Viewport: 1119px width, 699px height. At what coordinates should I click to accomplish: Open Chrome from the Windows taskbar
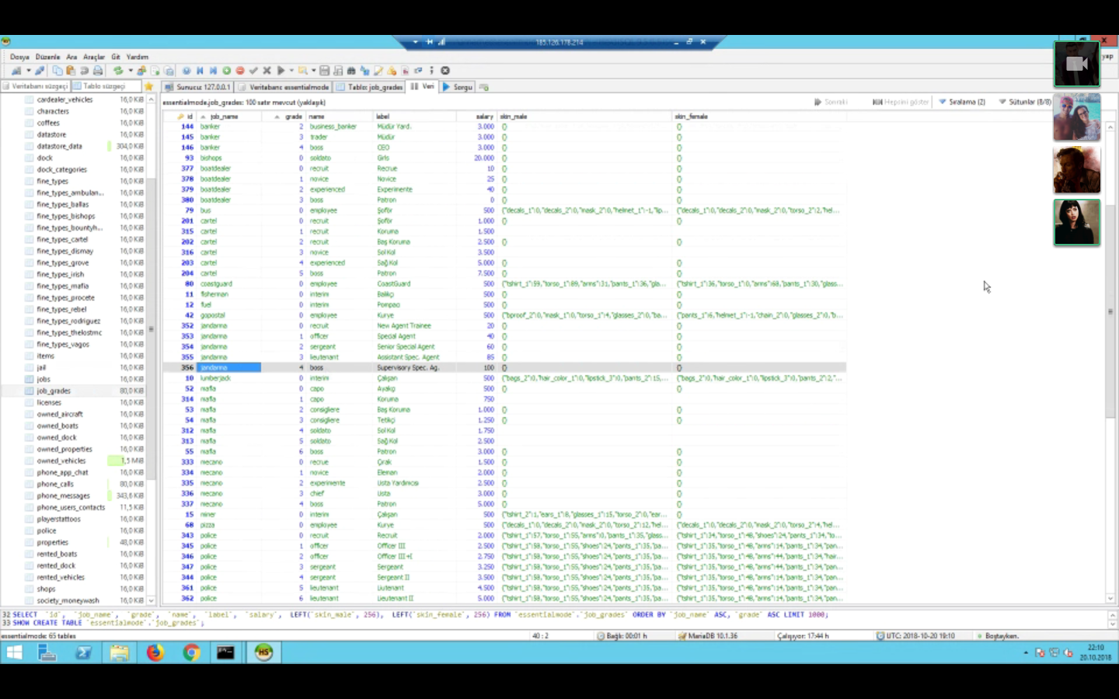point(191,652)
